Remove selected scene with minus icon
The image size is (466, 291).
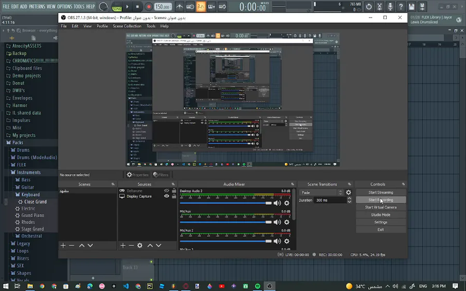click(71, 246)
